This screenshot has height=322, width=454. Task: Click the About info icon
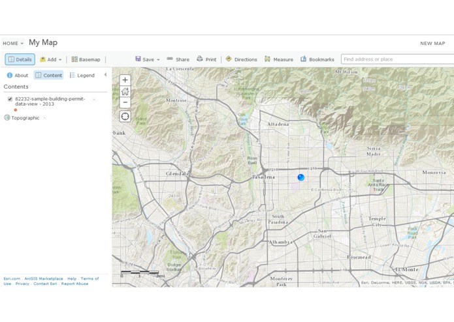tap(10, 76)
